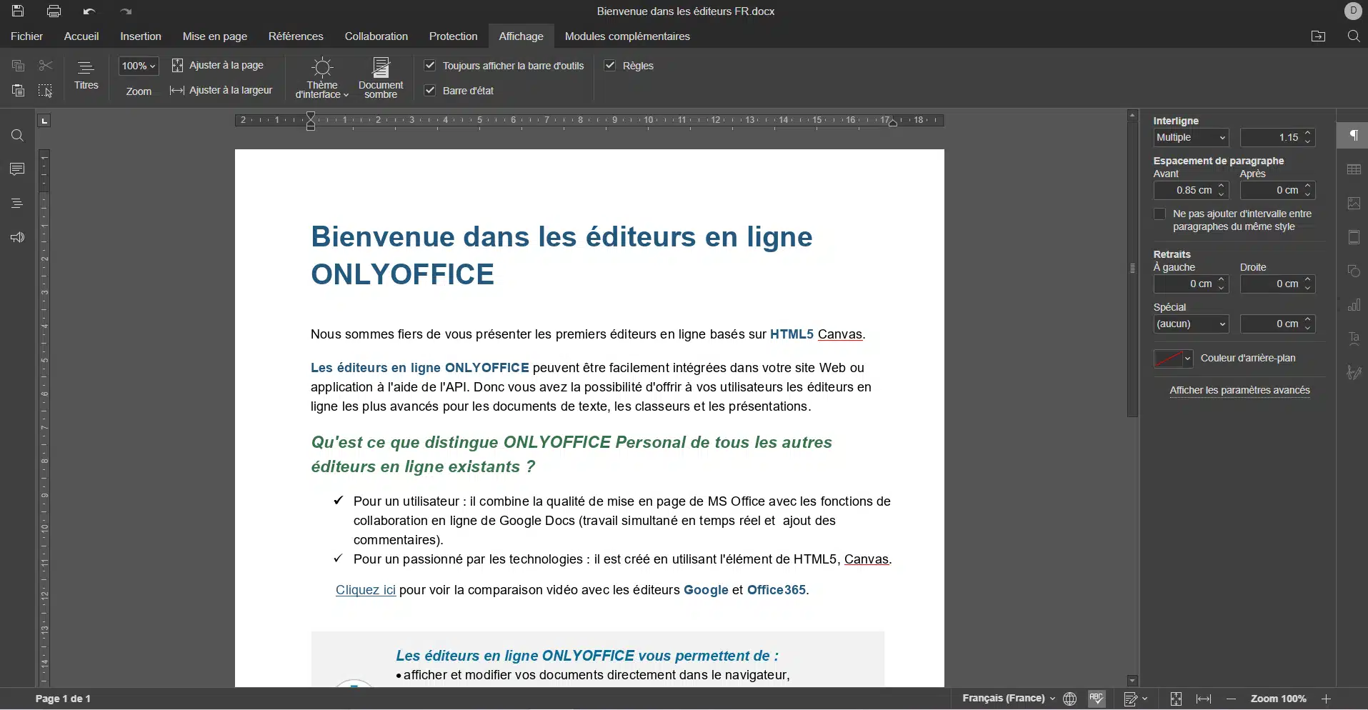Click the À gauche indent field
The width and height of the screenshot is (1368, 710).
click(x=1191, y=284)
